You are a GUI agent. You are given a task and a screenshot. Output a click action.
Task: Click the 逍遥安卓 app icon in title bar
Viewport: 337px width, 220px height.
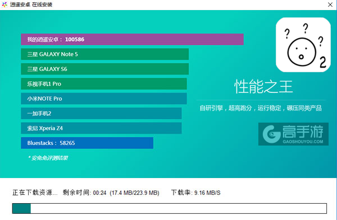[4, 4]
